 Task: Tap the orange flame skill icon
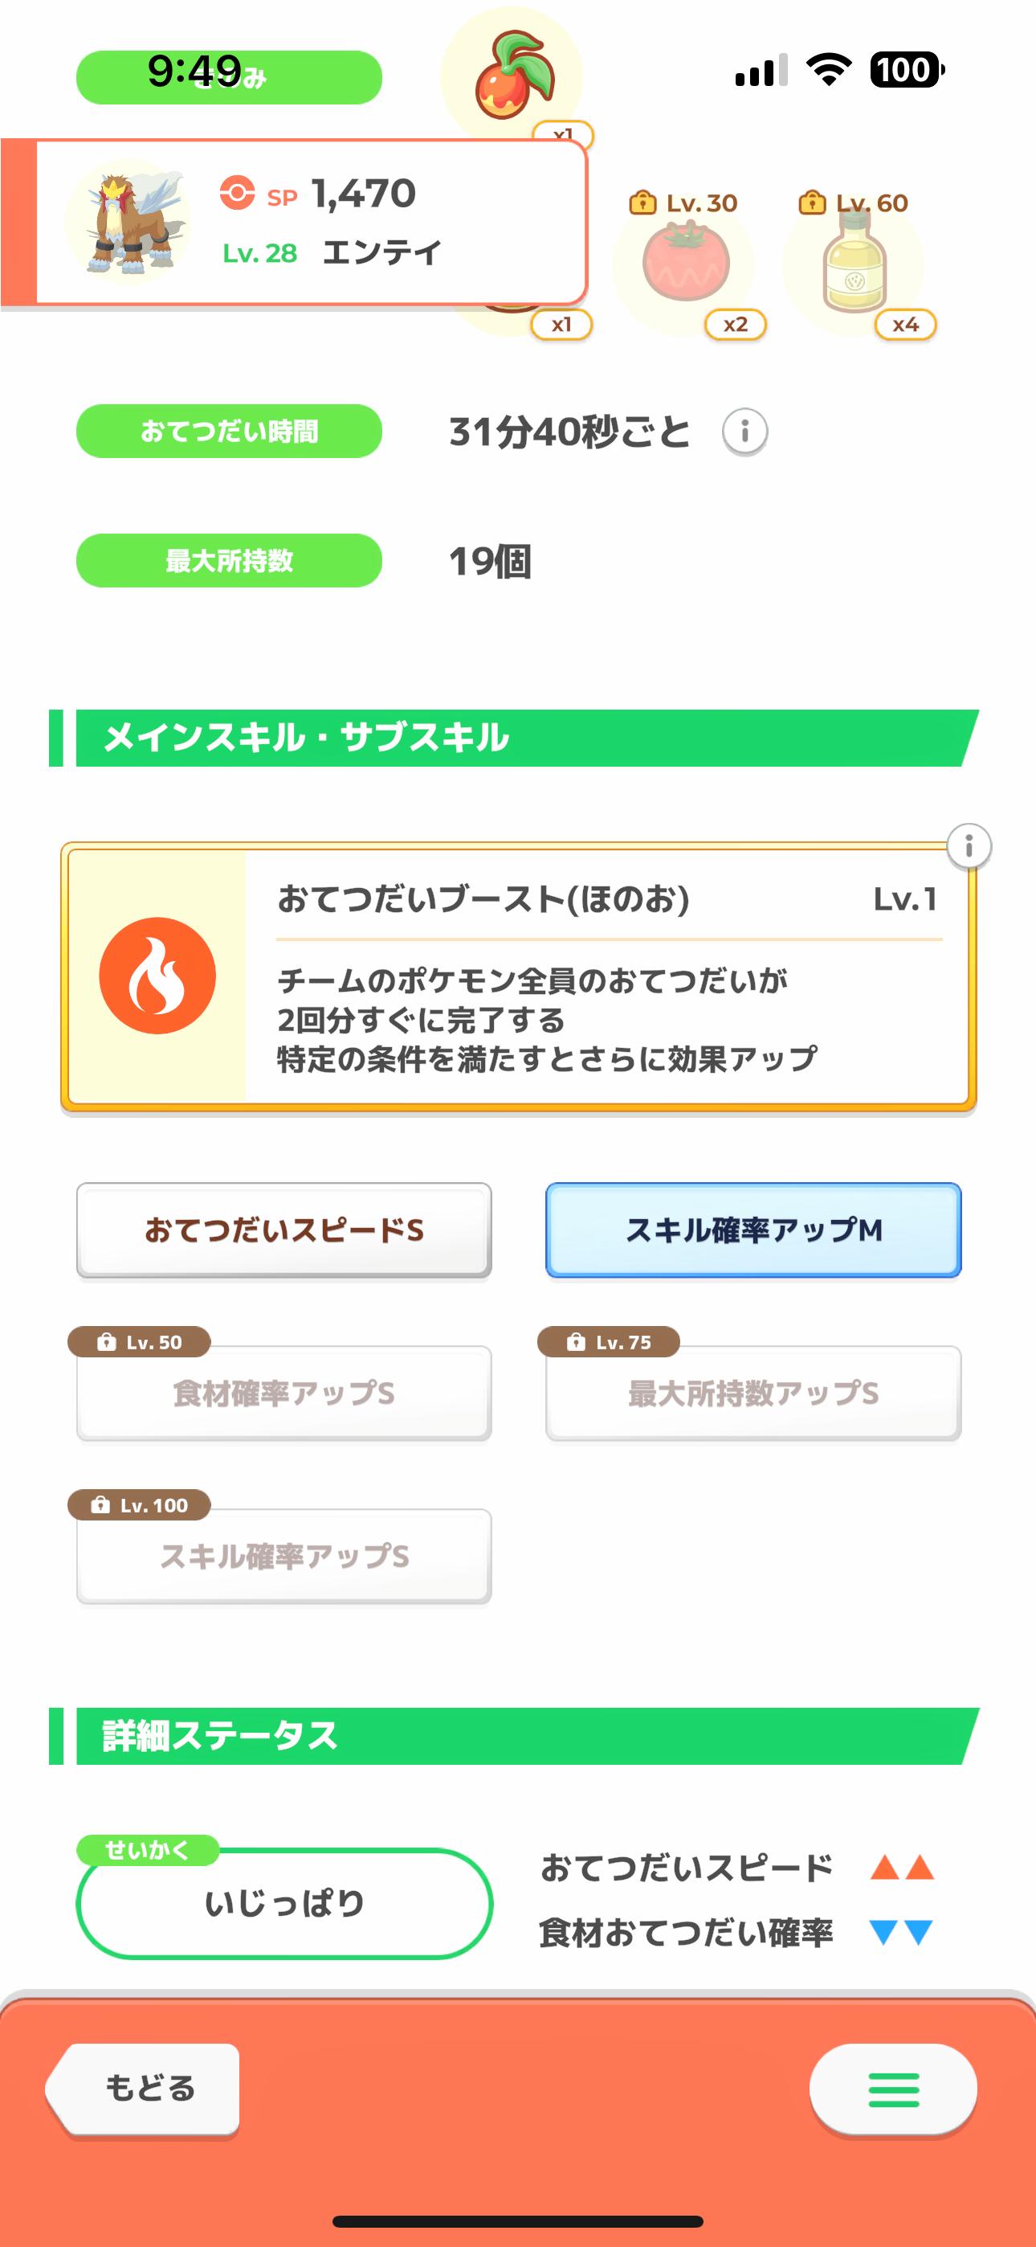point(157,976)
